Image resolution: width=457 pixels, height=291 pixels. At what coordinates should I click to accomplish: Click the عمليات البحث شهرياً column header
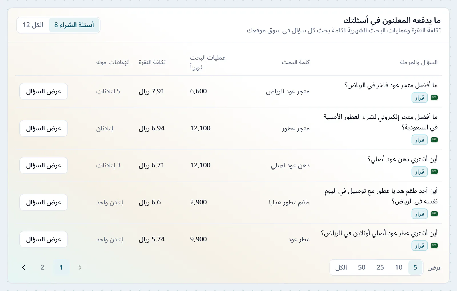[x=208, y=62]
